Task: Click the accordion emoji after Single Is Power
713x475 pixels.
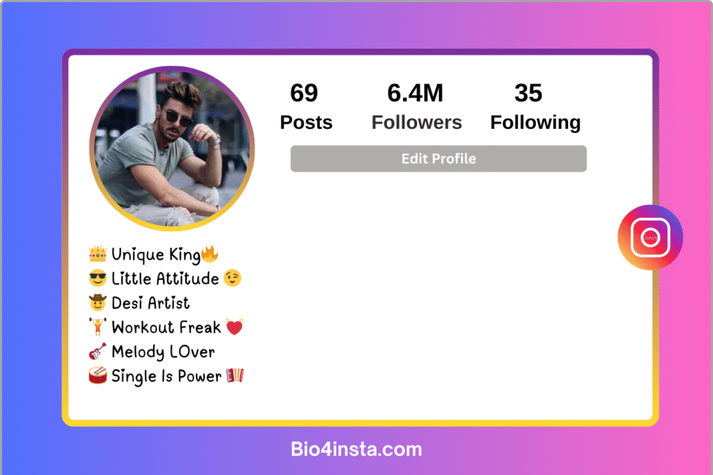Action: coord(235,375)
